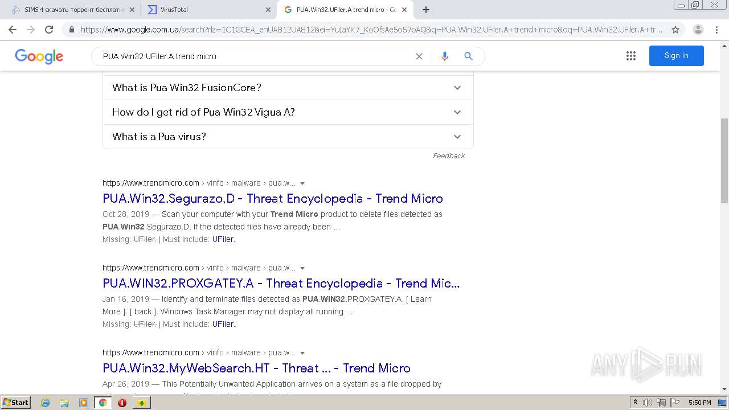
Task: Click 'UFiler' must-include link under Segurazo result
Action: 223,239
